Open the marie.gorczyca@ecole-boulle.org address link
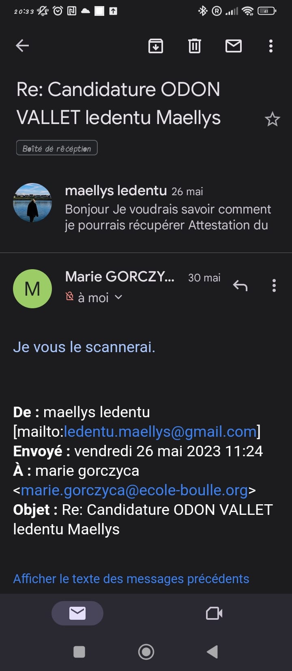This screenshot has height=671, width=292. click(134, 490)
